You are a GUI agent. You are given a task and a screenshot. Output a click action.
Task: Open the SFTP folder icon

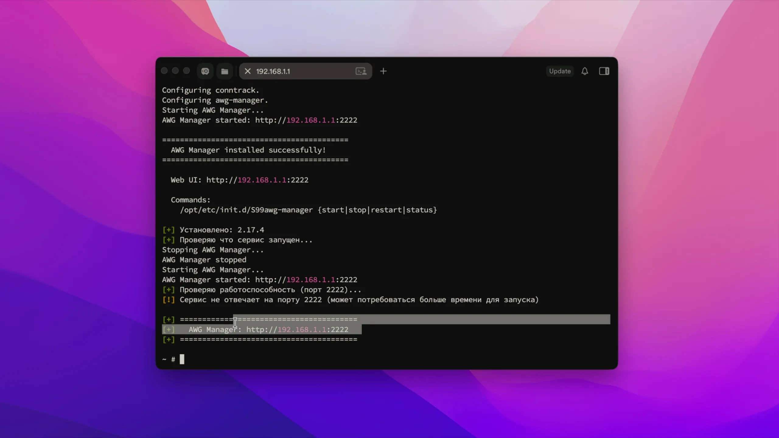tap(225, 71)
